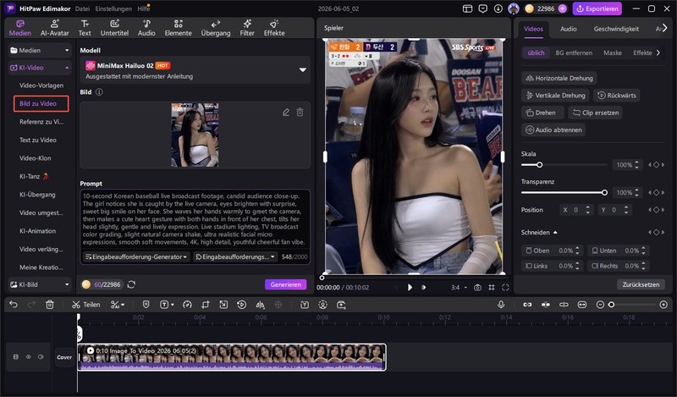
Task: Delete the uploaded image with trash icon
Action: point(300,113)
